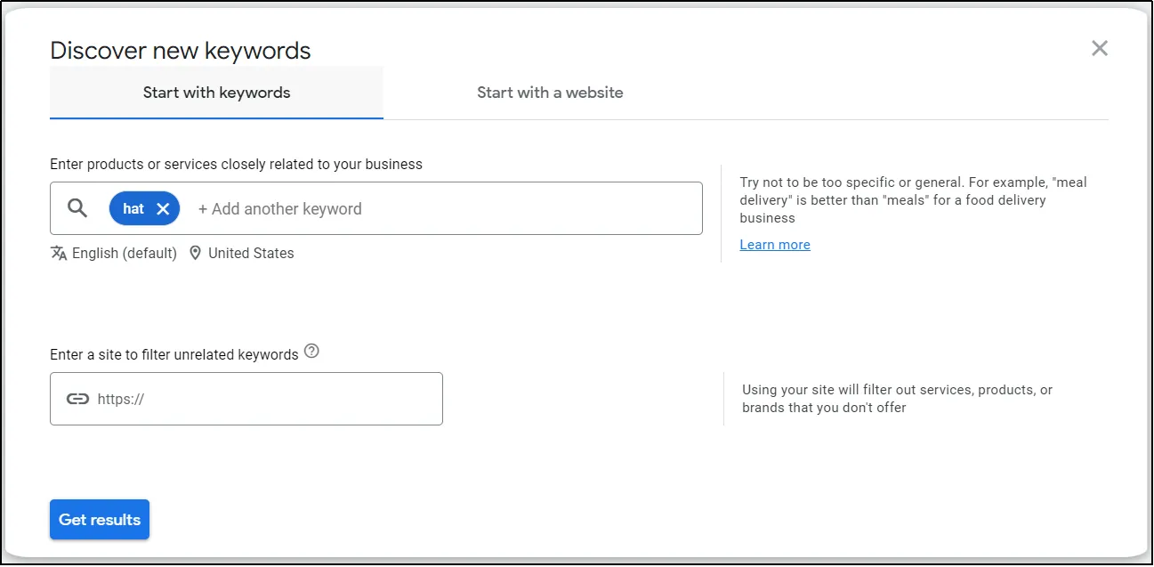Image resolution: width=1154 pixels, height=567 pixels.
Task: Click the magnifier search icon
Action: point(78,208)
